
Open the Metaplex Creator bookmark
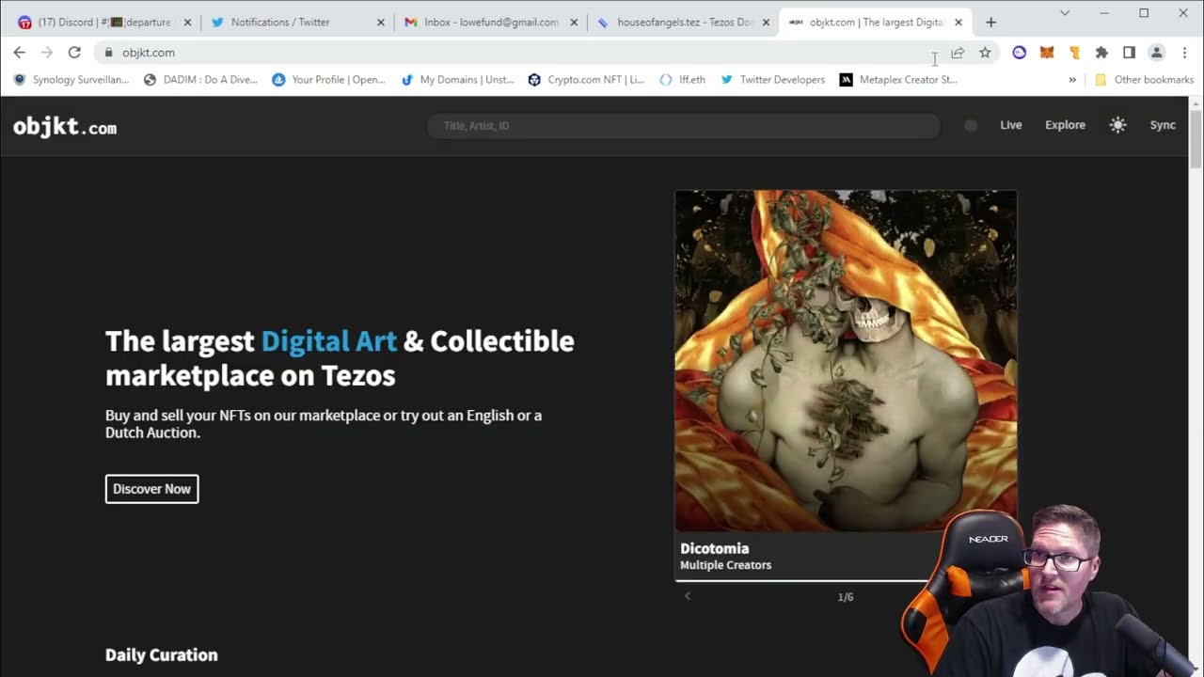pos(898,80)
